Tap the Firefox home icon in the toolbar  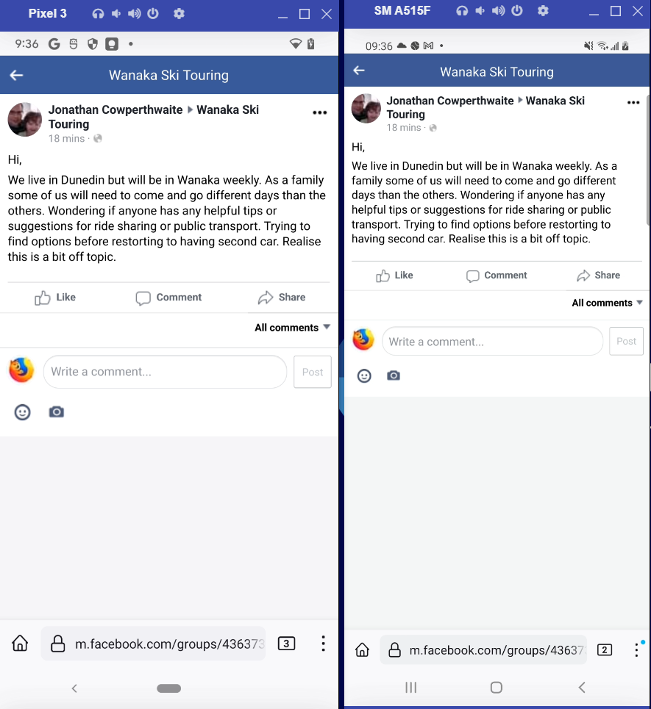click(20, 644)
